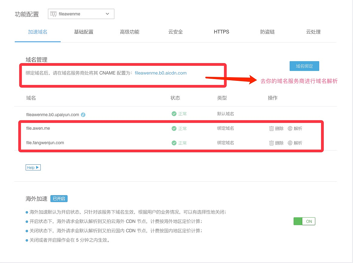
Task: Click globe resolve icon for file.awen.me
Action: 290,128
